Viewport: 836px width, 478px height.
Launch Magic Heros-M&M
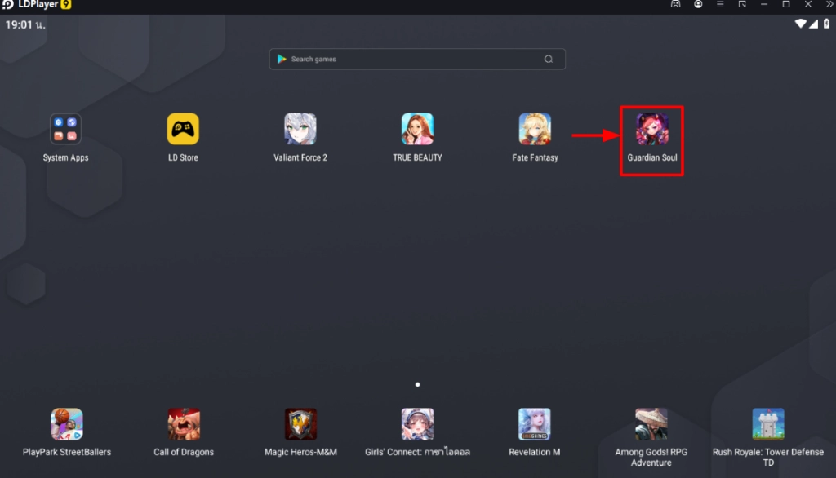(300, 424)
